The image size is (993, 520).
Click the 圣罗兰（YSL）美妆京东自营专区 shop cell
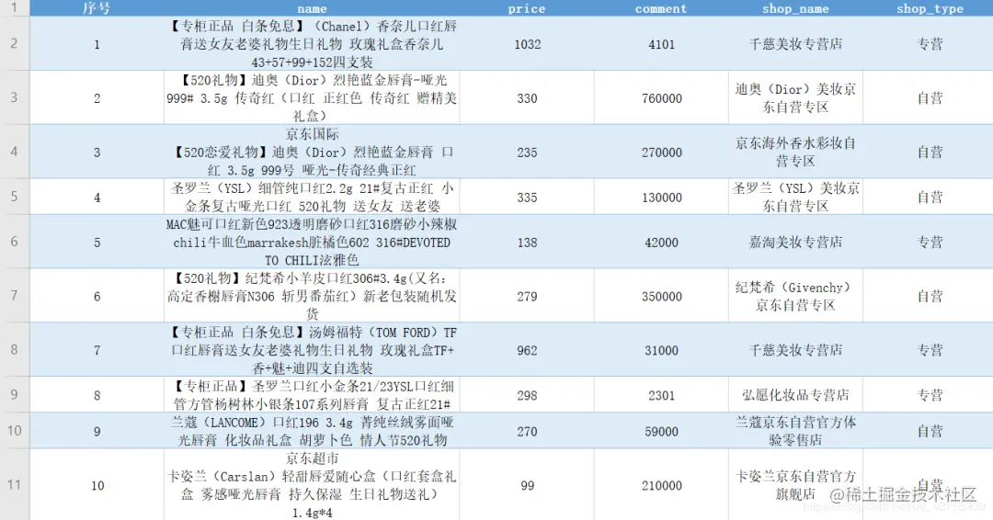[x=795, y=197]
